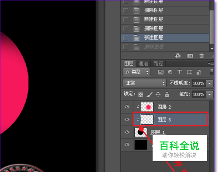Click the 不透明度 label
The height and width of the screenshot is (172, 218).
click(x=180, y=83)
